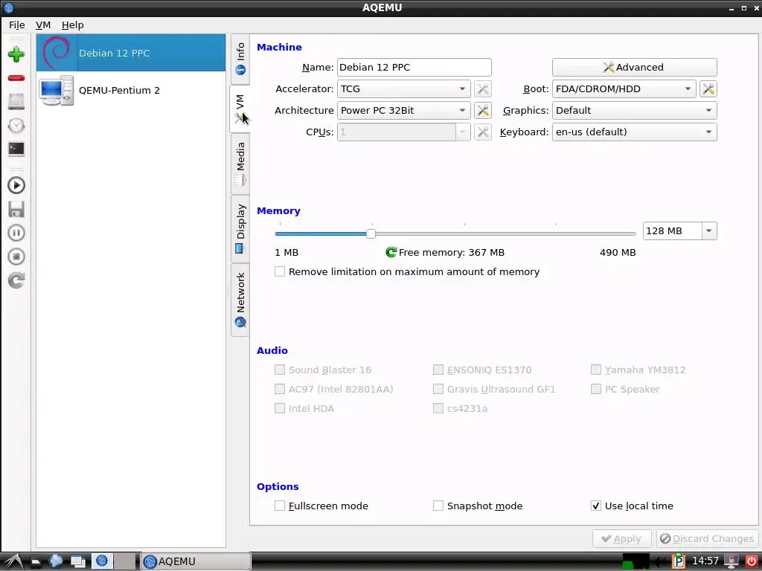Select QEMU-Pentium 2 in the VM list
The image size is (762, 571).
pos(131,90)
